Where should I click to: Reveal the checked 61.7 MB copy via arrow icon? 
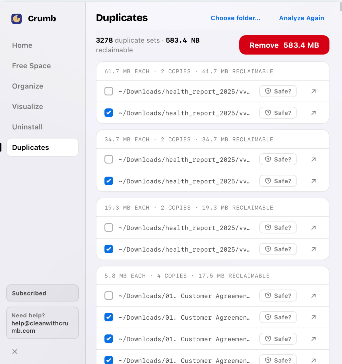[314, 113]
